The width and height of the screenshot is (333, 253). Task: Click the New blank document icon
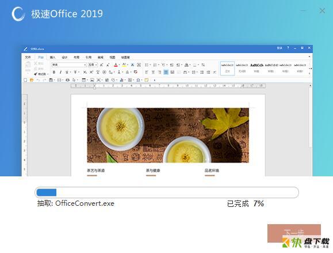25,80
